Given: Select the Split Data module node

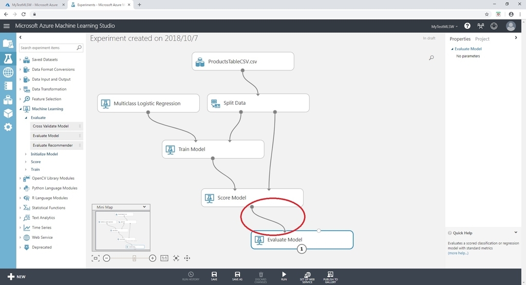Looking at the screenshot, I should 258,103.
